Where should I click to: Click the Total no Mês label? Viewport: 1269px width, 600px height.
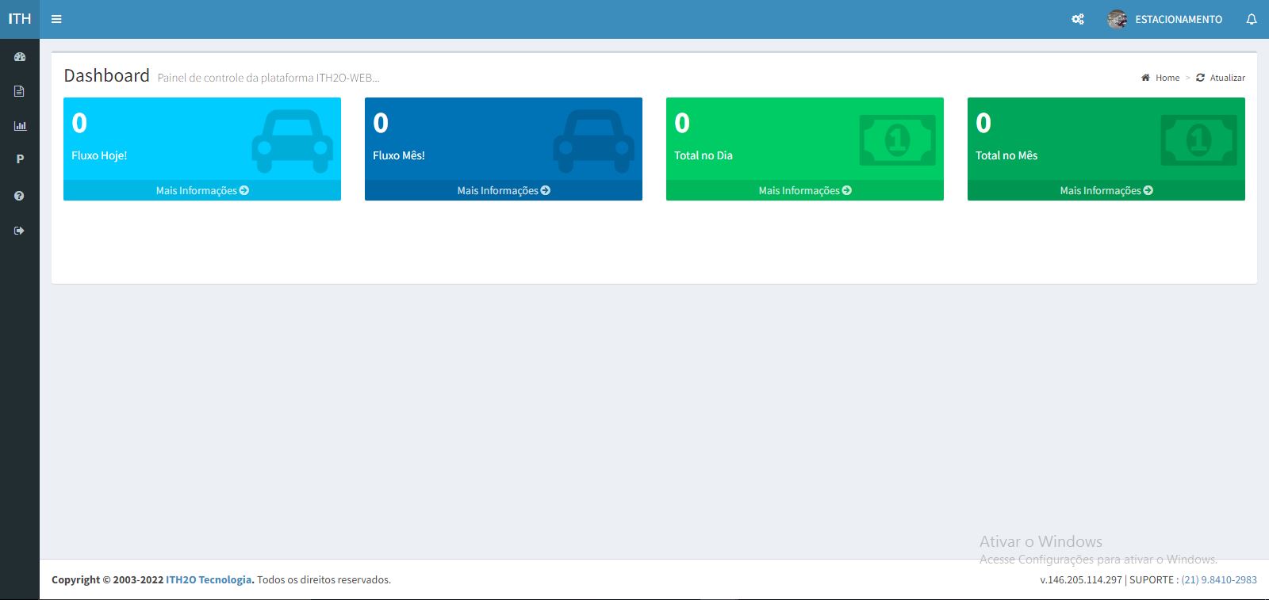tap(1006, 155)
